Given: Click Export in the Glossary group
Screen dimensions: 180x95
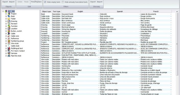Looking at the screenshot, I should pos(93,2).
